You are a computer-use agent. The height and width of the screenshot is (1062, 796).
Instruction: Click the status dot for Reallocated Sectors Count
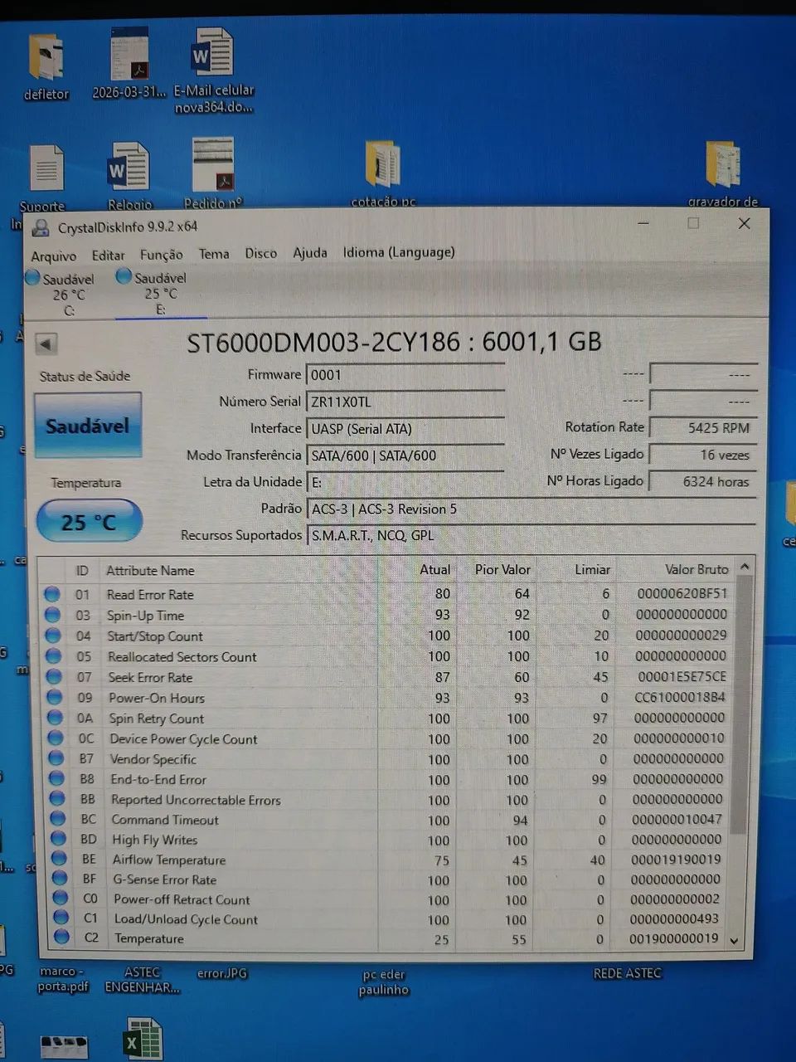pos(53,655)
